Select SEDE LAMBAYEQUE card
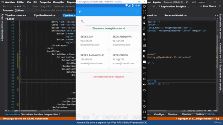223x125 pixels. point(93,59)
